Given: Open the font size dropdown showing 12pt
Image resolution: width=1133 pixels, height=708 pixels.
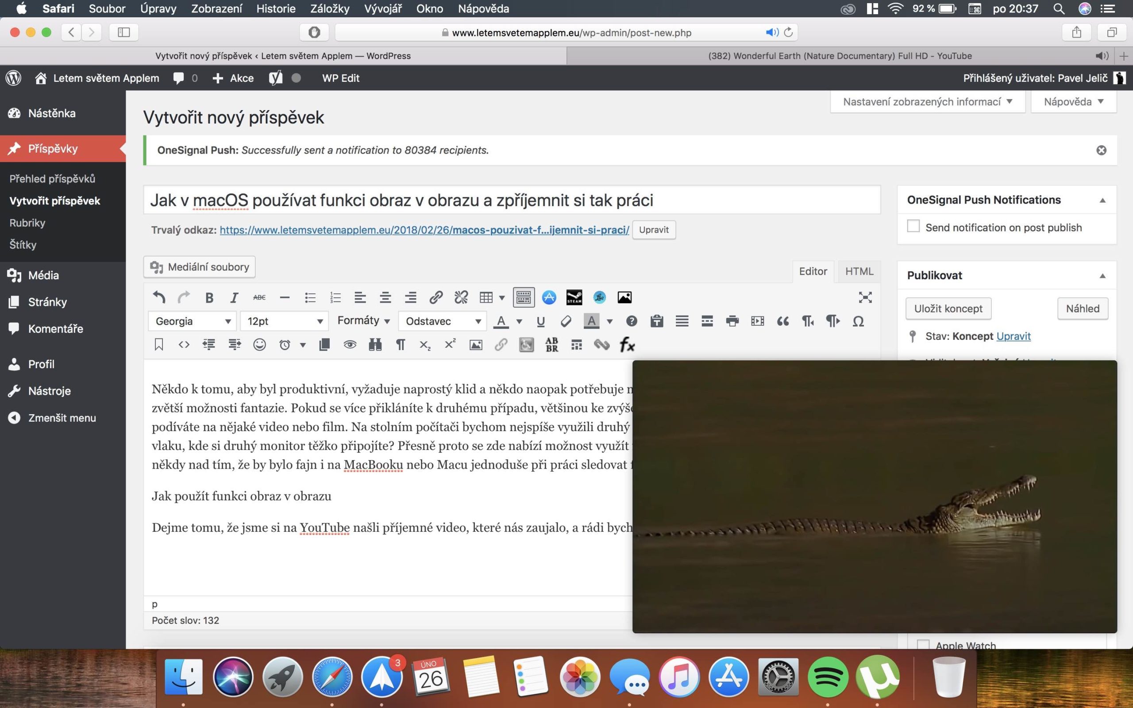Looking at the screenshot, I should [x=285, y=321].
